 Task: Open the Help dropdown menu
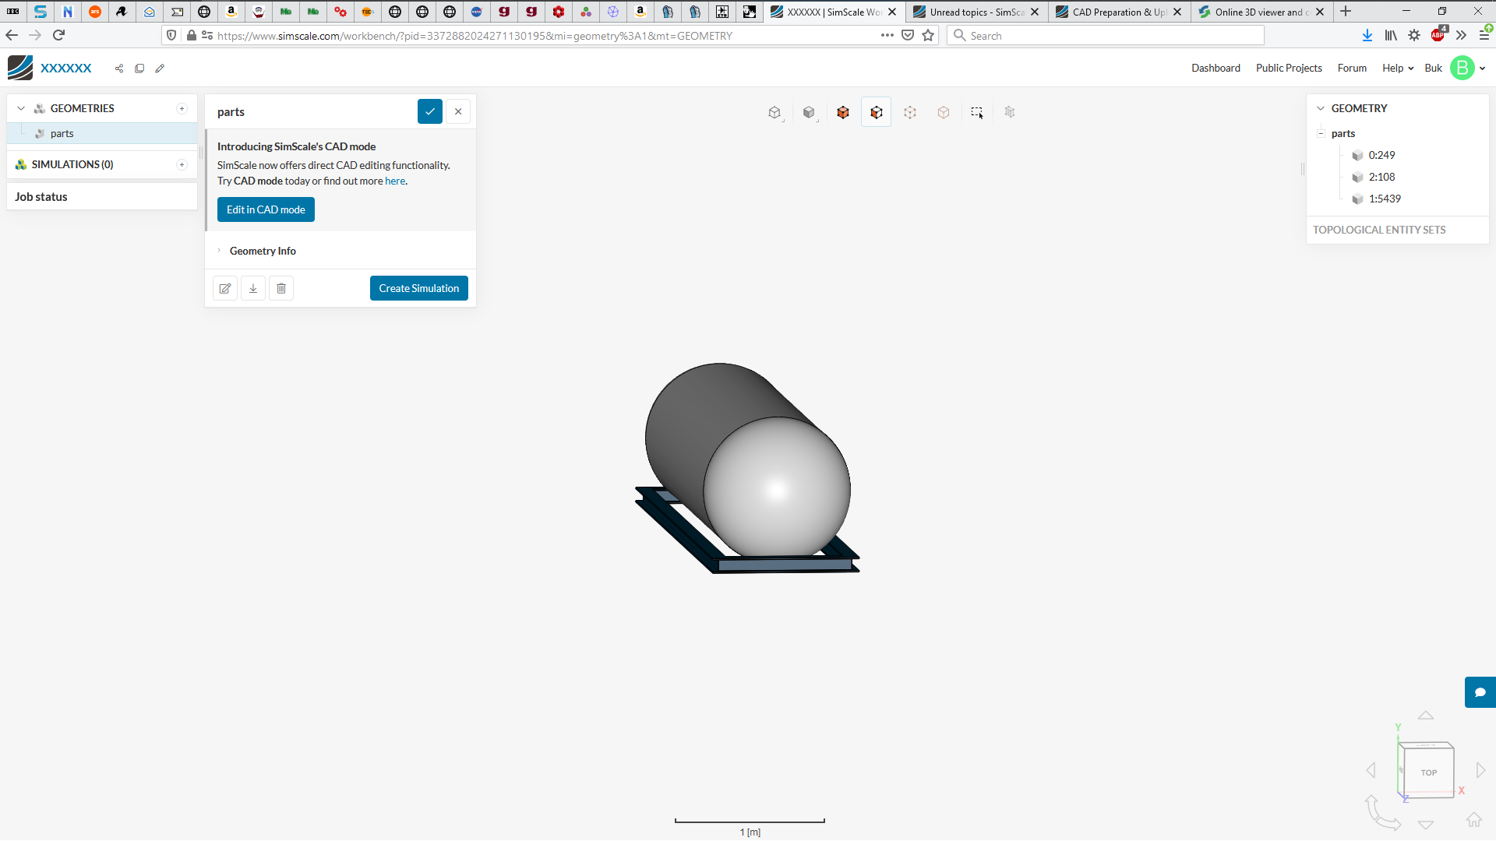(1397, 69)
